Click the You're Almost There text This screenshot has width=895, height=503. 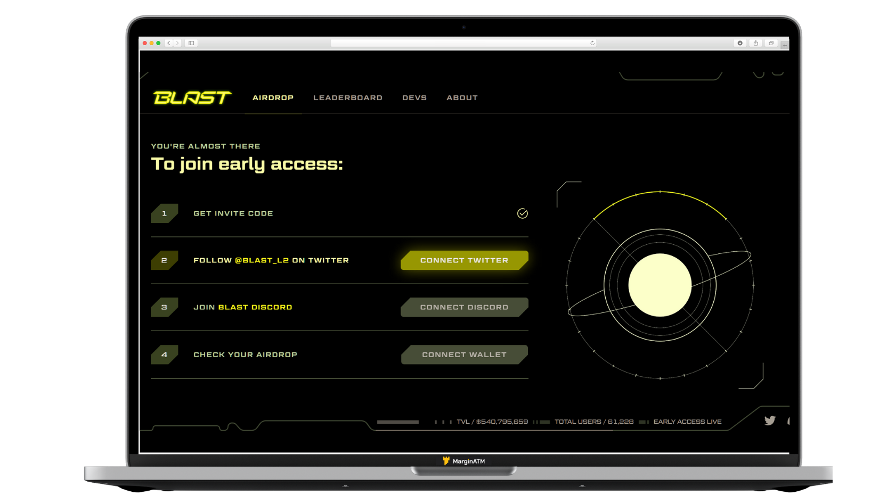click(x=206, y=146)
